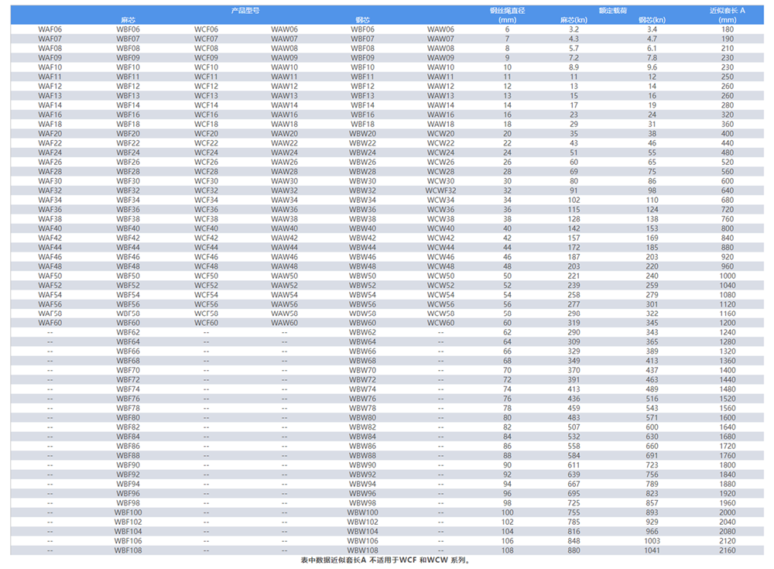Click the 2160 approximate length value
The image size is (774, 569).
point(727,550)
